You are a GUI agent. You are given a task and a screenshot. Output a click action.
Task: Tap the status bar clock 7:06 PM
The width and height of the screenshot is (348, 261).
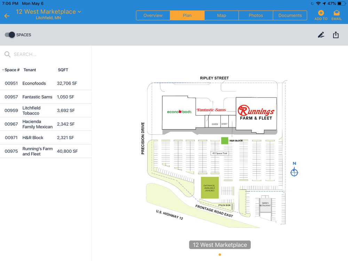click(x=10, y=3)
